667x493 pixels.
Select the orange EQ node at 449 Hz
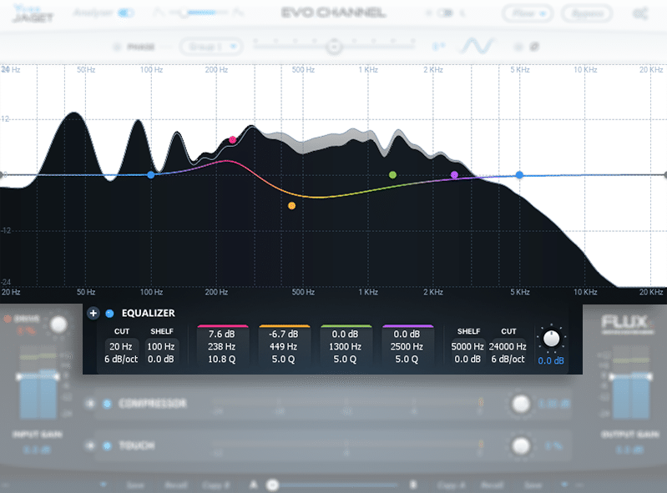coord(291,206)
